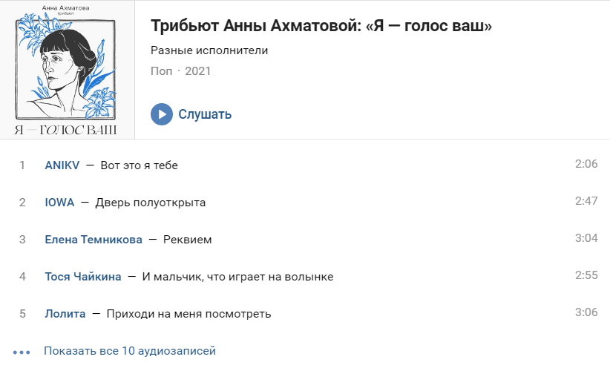This screenshot has height=371, width=610.
Task: Play track Вот это я тебе
Action: (x=140, y=165)
